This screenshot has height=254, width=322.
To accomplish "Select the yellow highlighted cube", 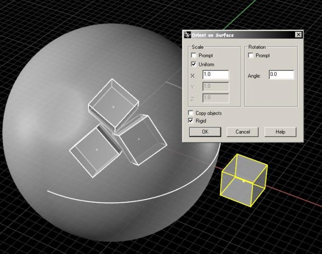I will 244,180.
